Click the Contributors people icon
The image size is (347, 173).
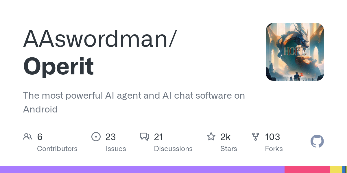click(x=28, y=137)
